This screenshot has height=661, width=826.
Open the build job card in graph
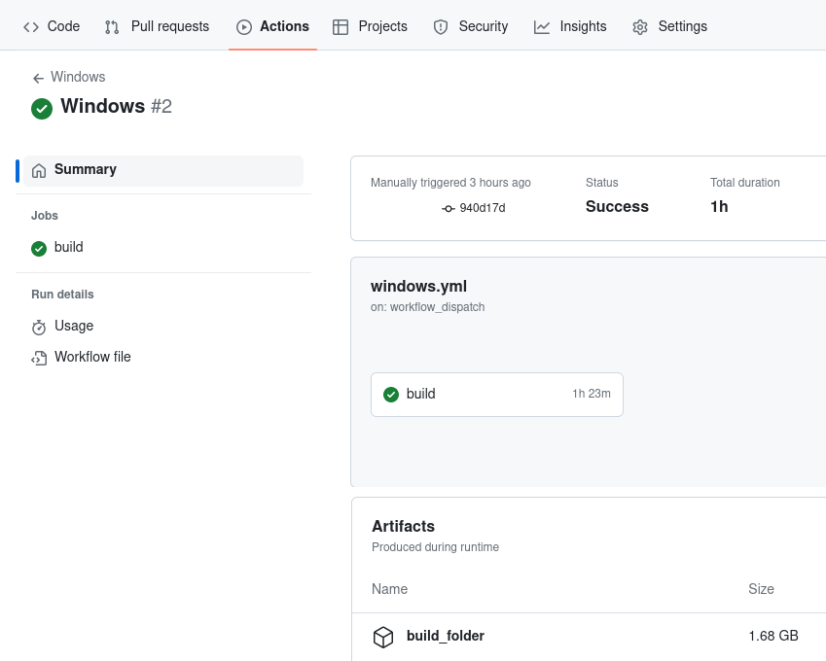pyautogui.click(x=497, y=395)
